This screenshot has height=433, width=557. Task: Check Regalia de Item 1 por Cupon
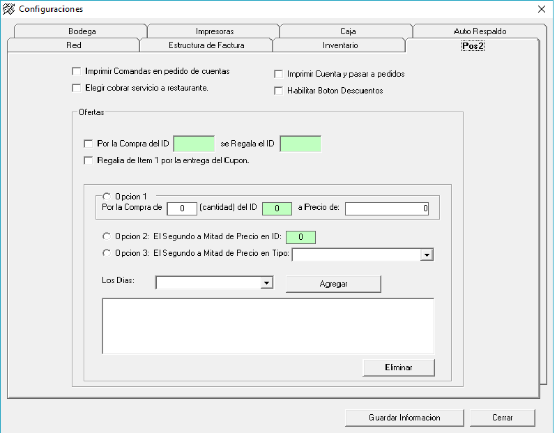[88, 160]
